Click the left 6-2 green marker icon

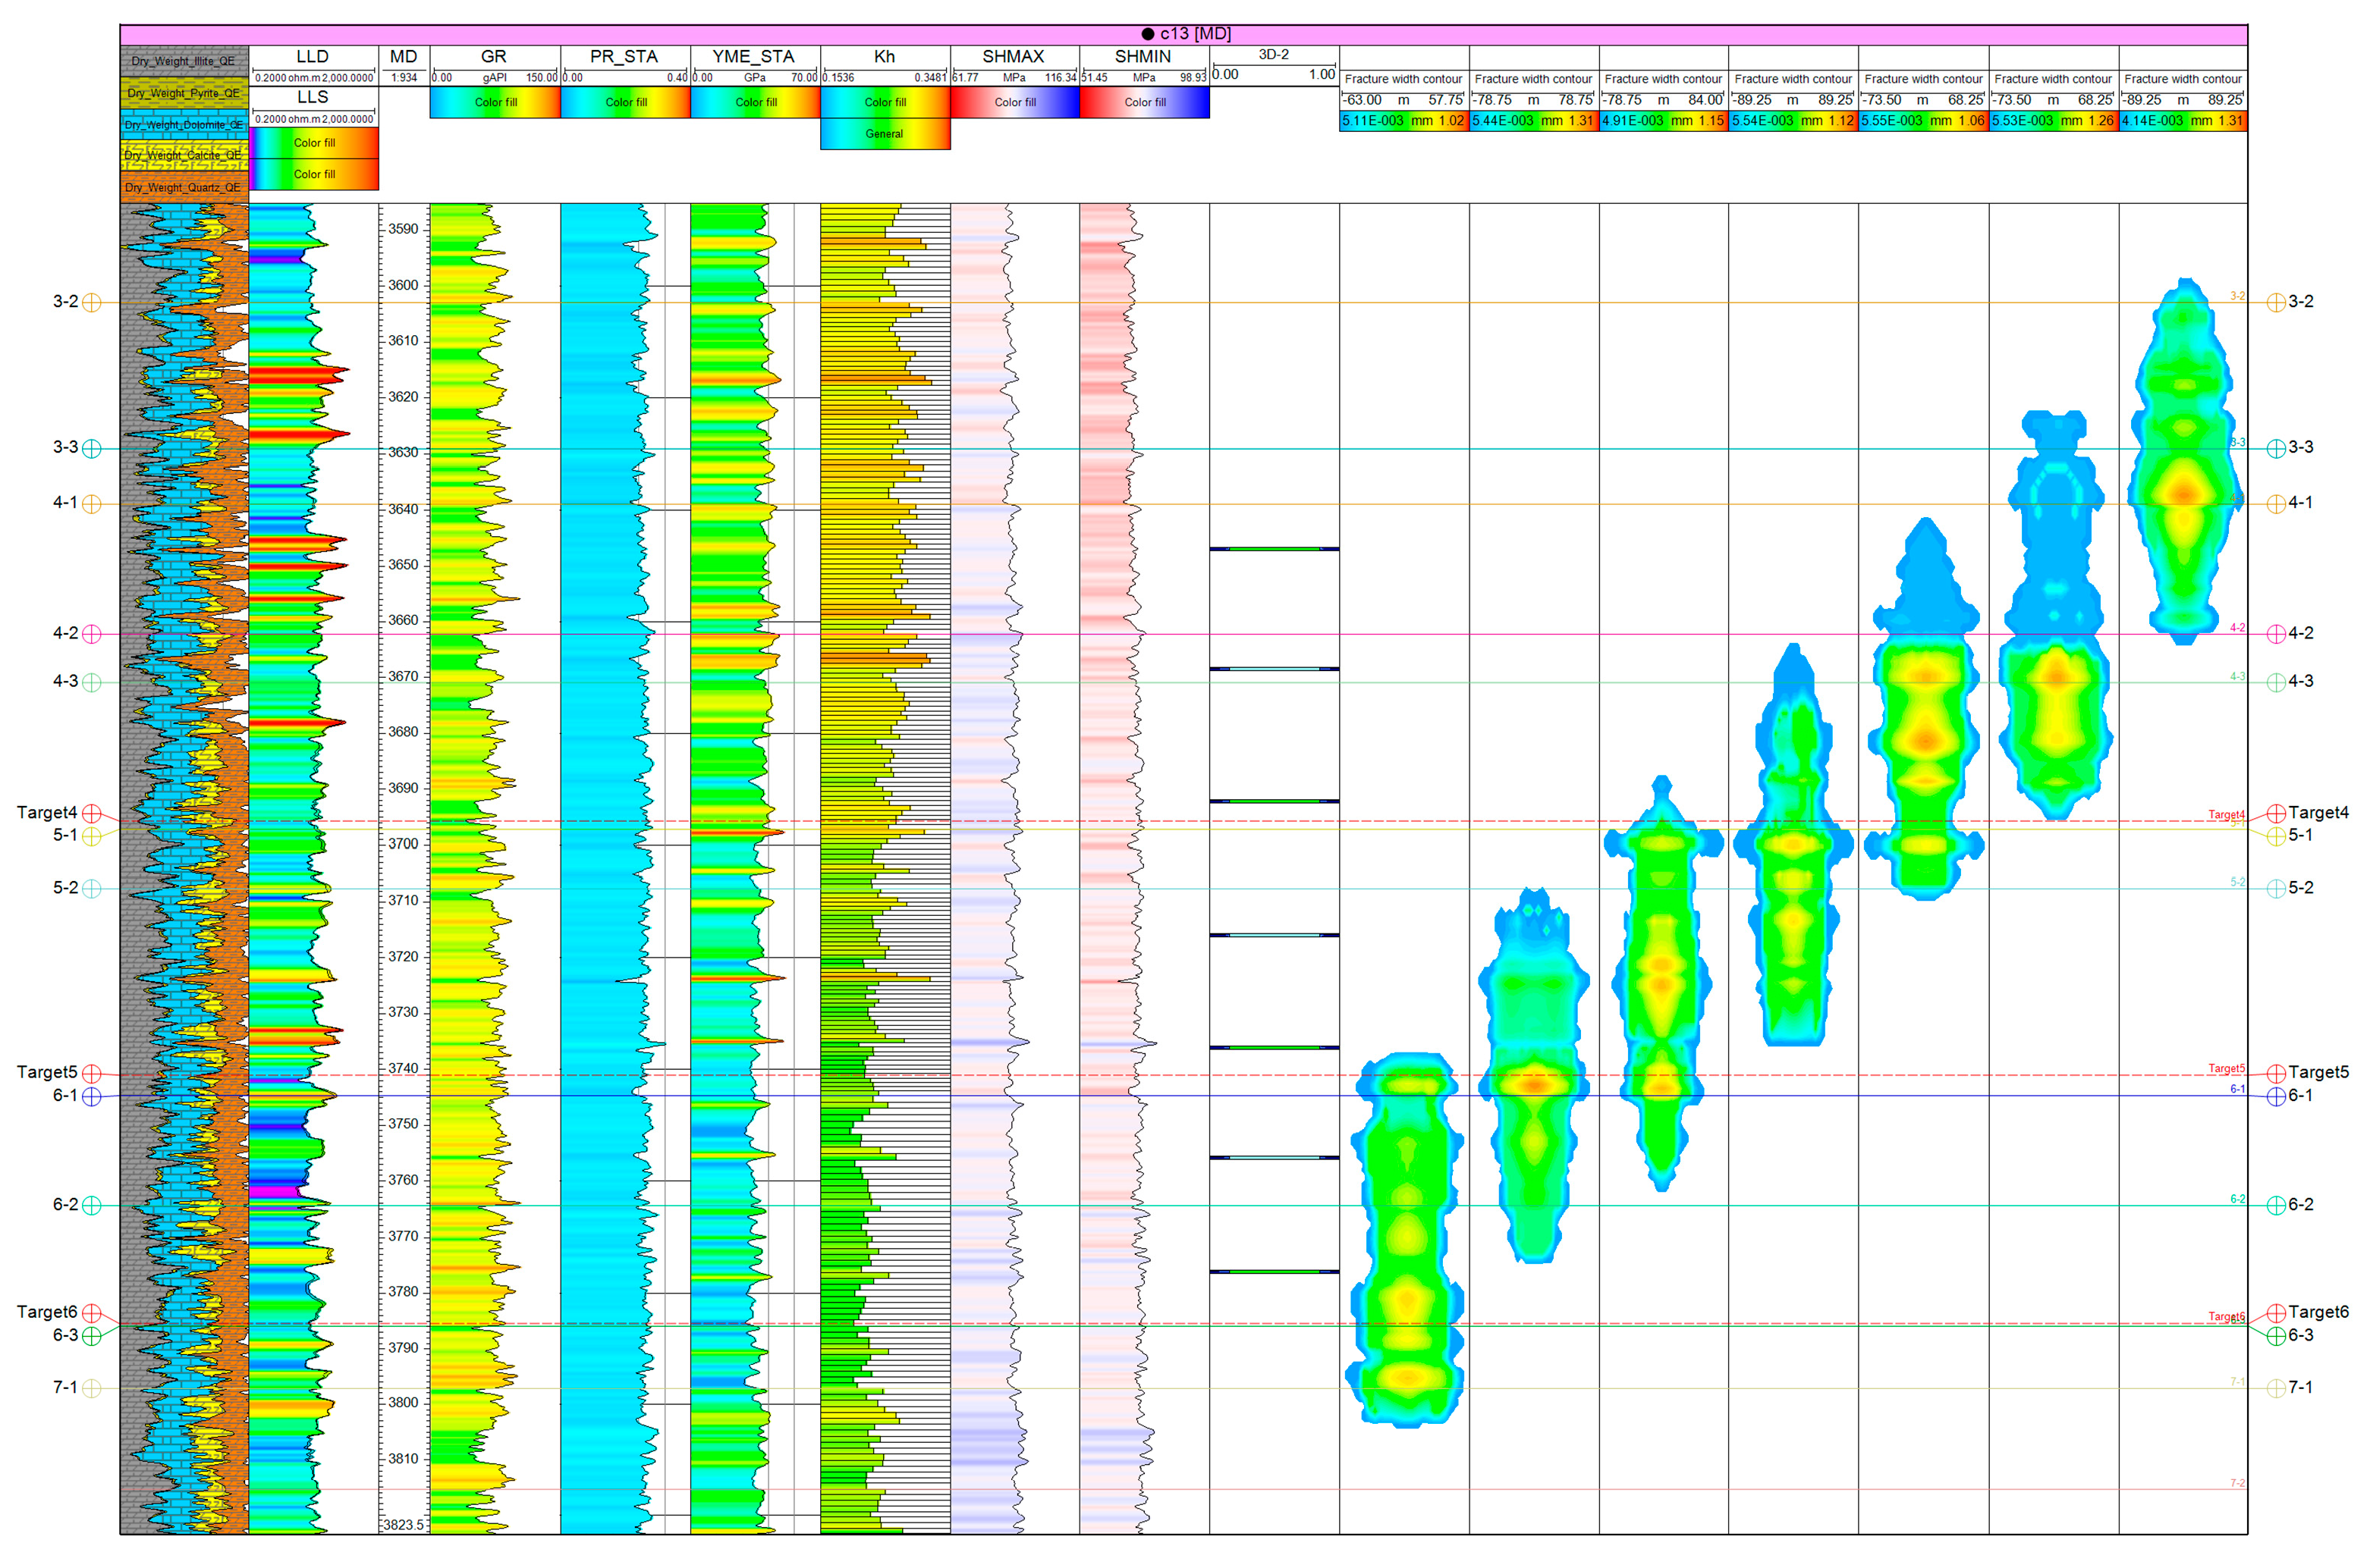(91, 1206)
